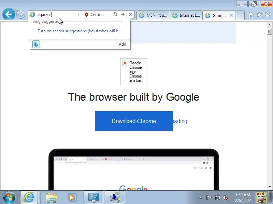Open the Tools gear menu
The width and height of the screenshot is (273, 204).
(x=268, y=15)
